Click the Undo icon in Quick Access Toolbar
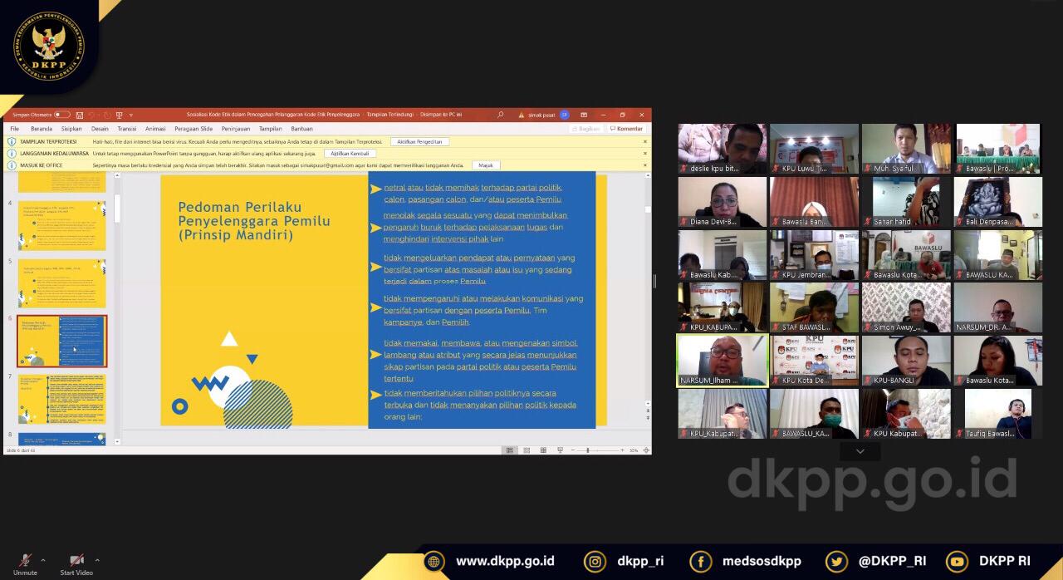Image resolution: width=1063 pixels, height=580 pixels. pos(92,115)
